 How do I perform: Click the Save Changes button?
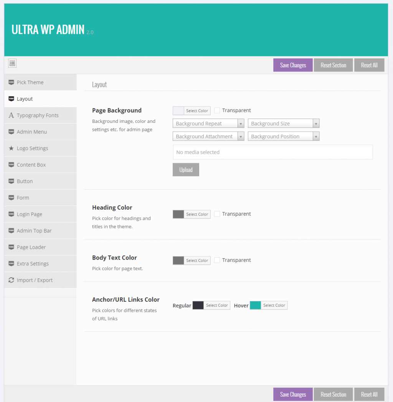coord(292,65)
